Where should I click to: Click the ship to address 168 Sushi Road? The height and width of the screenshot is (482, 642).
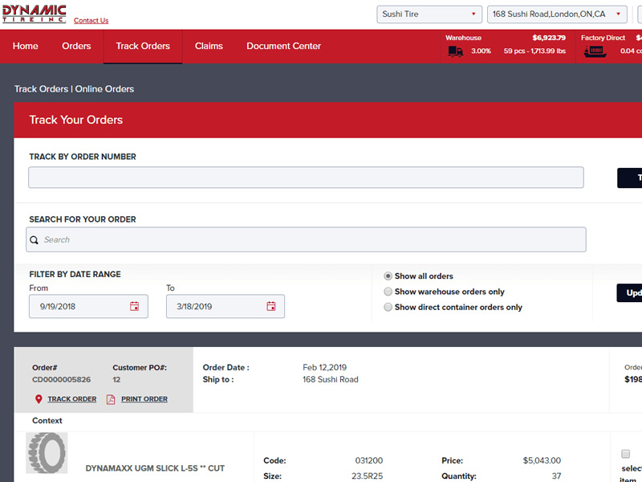(331, 379)
